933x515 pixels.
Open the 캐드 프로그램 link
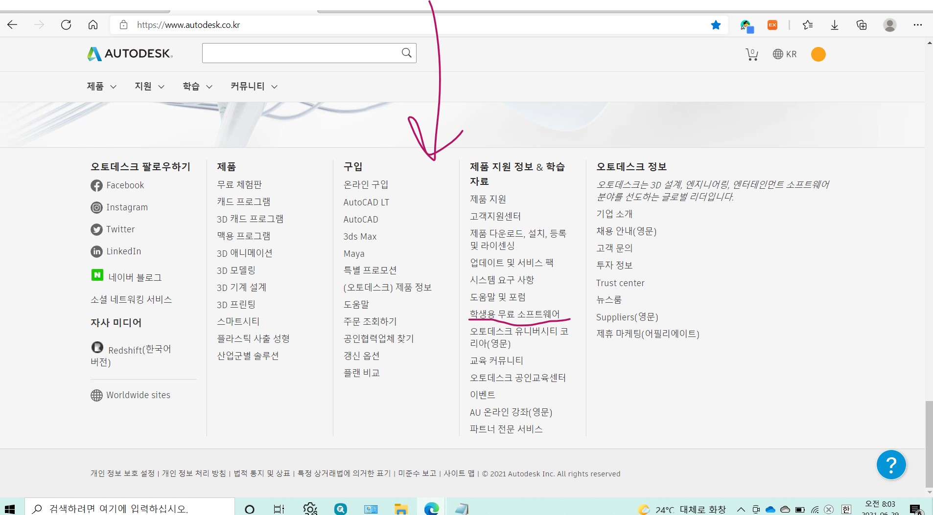click(x=244, y=202)
